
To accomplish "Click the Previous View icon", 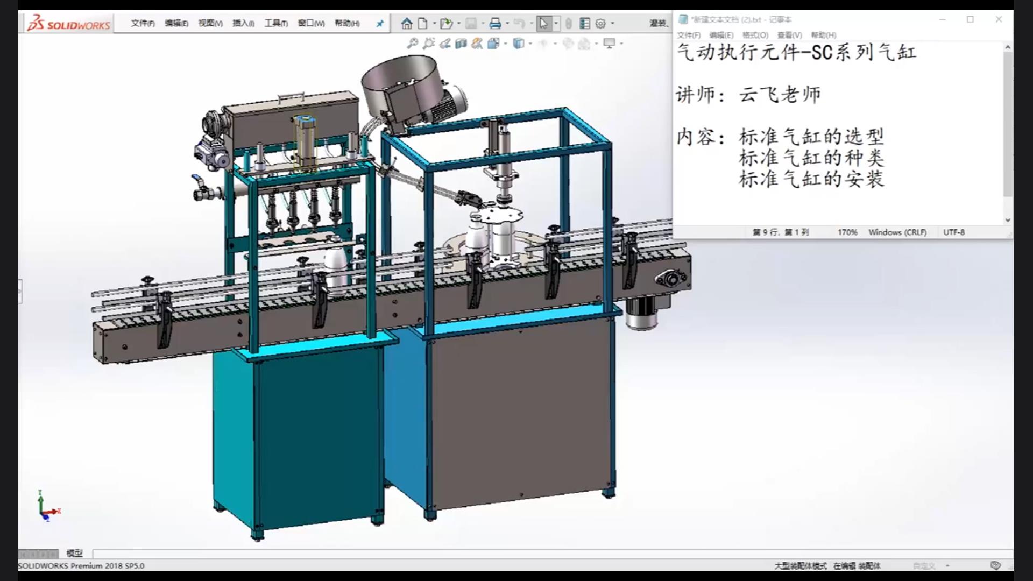I will click(445, 44).
